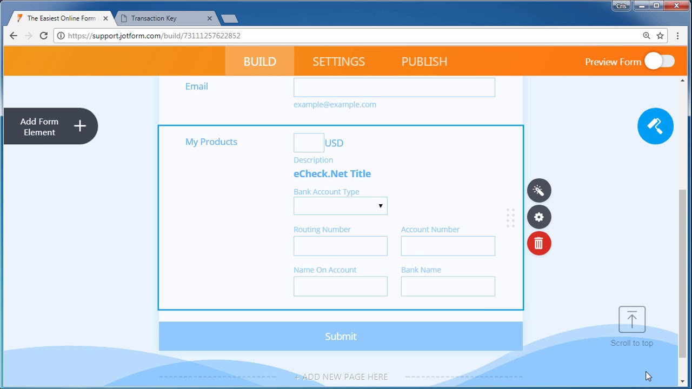Switch to the SETTINGS tab
Image resolution: width=692 pixels, height=389 pixels.
pyautogui.click(x=338, y=62)
